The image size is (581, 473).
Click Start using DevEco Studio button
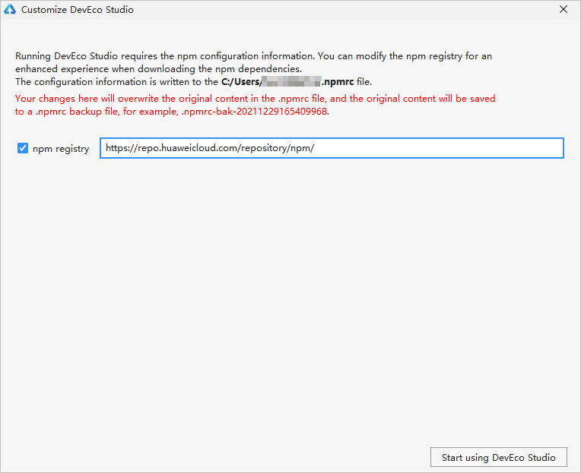coord(498,457)
